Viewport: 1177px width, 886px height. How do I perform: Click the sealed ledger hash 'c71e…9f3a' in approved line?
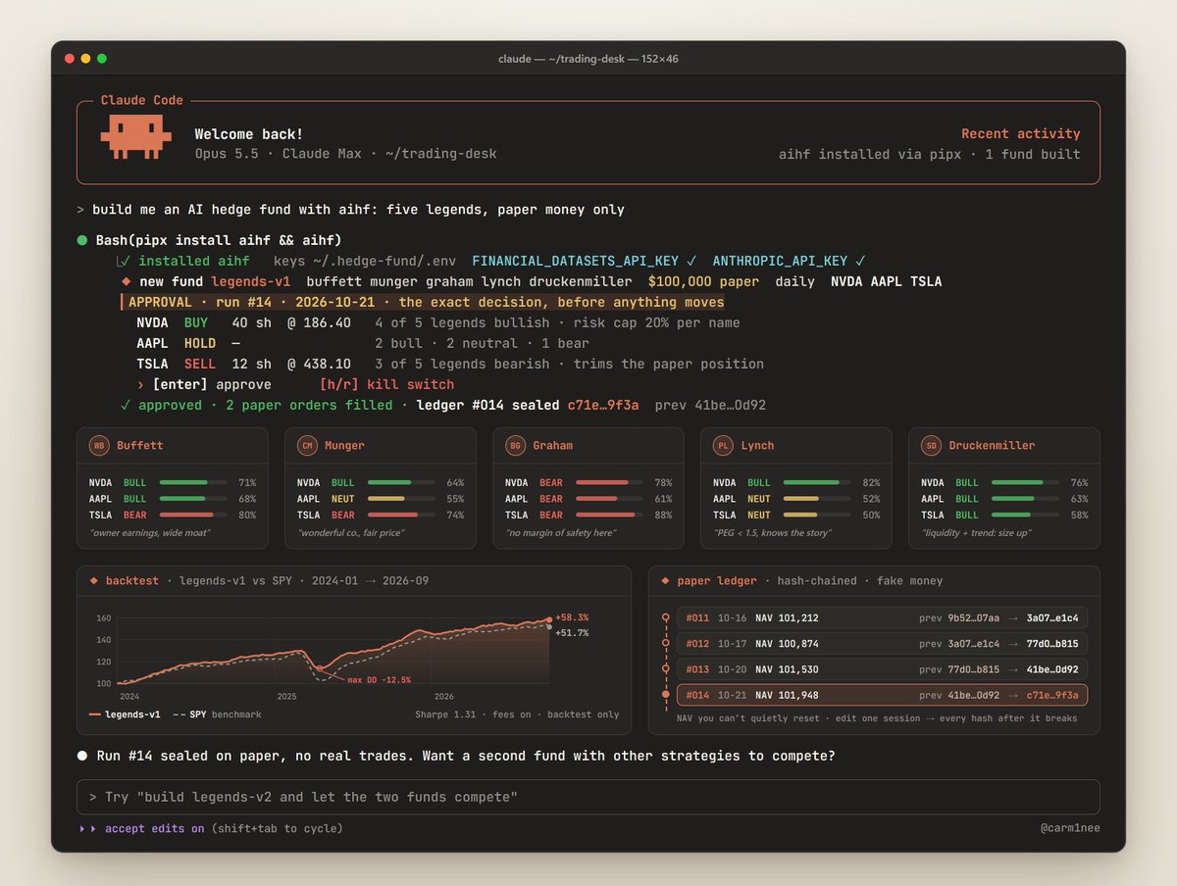tap(603, 405)
